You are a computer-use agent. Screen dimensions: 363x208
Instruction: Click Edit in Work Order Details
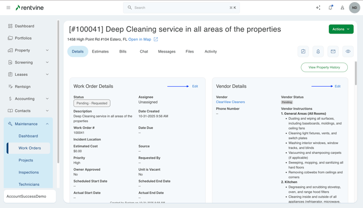[195, 86]
